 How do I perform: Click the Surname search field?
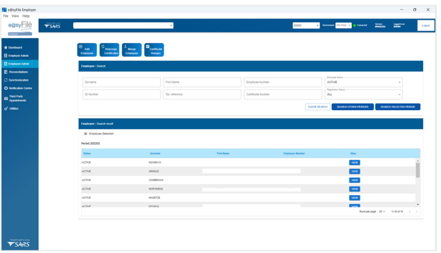pos(121,82)
